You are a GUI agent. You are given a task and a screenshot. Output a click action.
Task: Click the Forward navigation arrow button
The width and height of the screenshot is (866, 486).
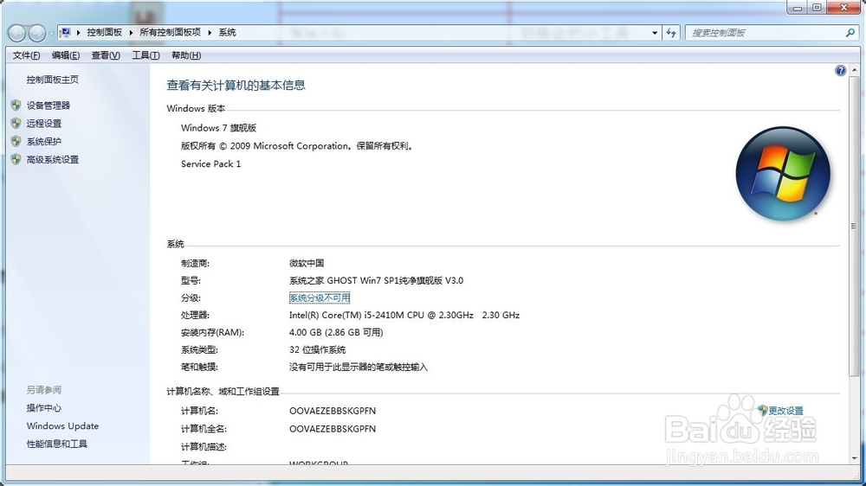pos(37,34)
